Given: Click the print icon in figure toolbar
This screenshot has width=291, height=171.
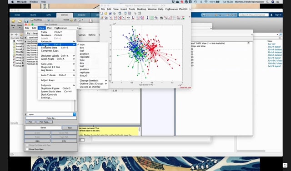Looking at the screenshot, I should tap(114, 13).
